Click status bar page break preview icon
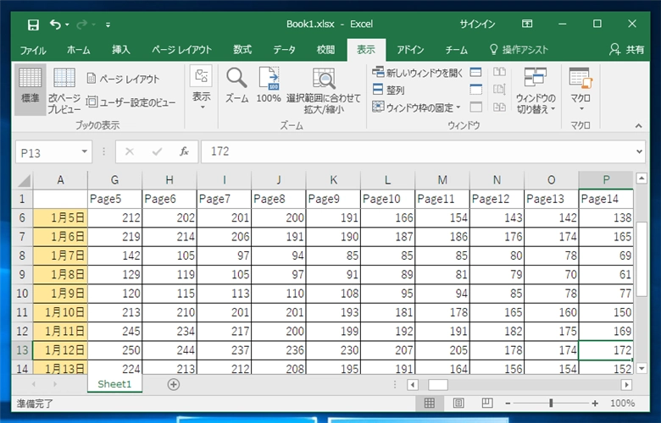The image size is (661, 423). coord(487,404)
